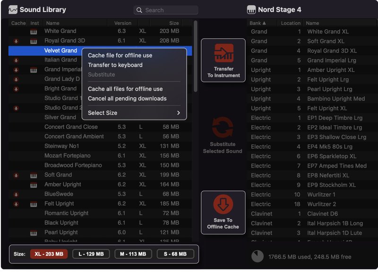Choose Cache all files for offline use
The height and width of the screenshot is (272, 378).
pos(125,89)
